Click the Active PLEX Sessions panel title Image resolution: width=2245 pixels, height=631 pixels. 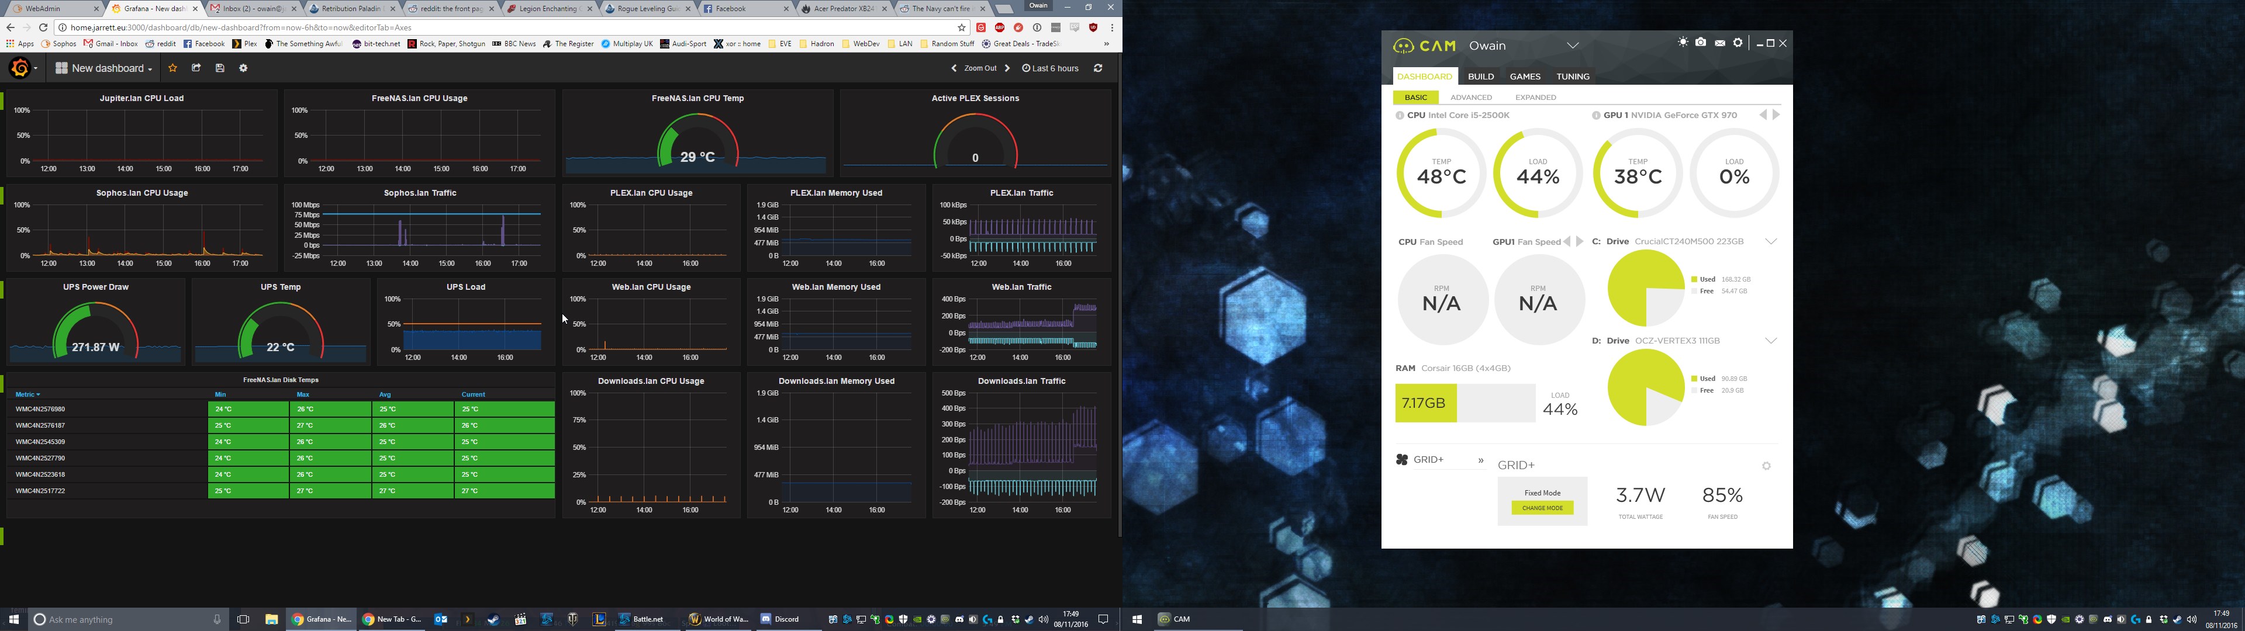pyautogui.click(x=975, y=99)
